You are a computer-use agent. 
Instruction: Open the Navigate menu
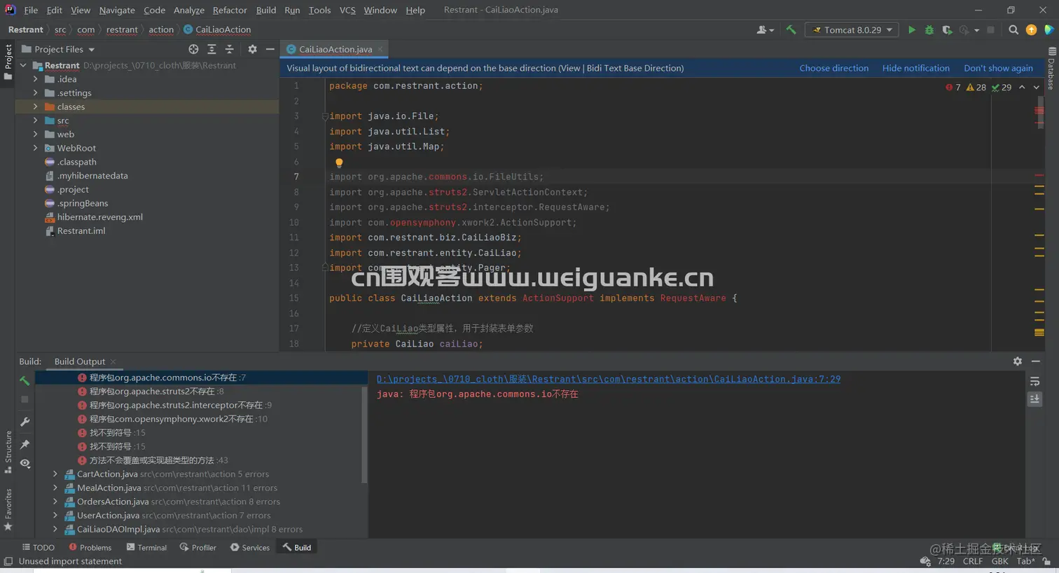(117, 10)
